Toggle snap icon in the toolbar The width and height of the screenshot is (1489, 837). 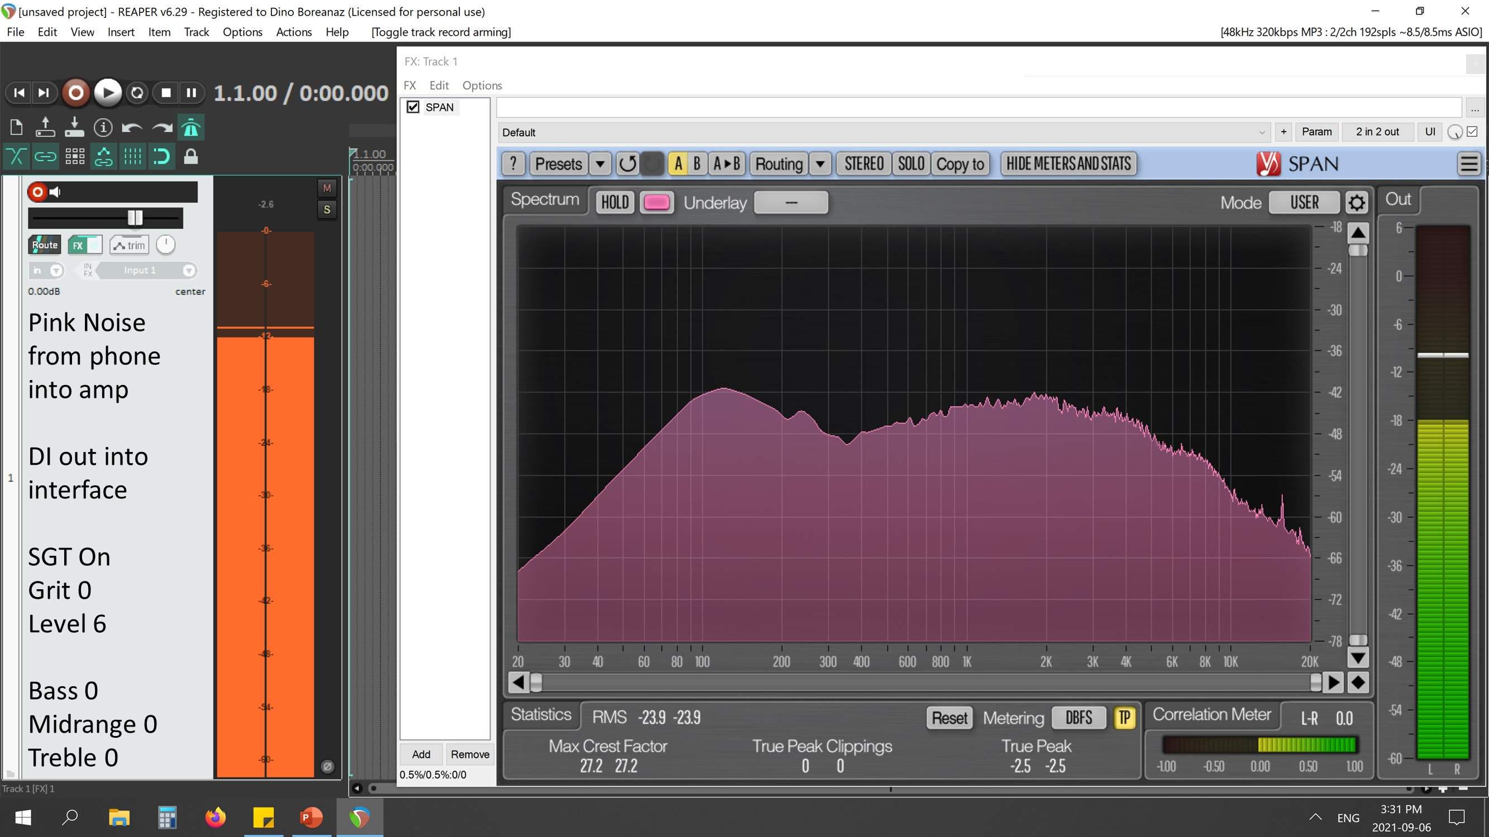pyautogui.click(x=162, y=156)
